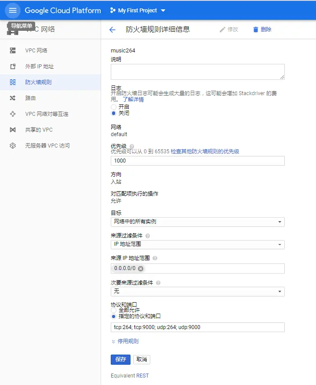This screenshot has height=385, width=316.
Task: Click the 删除 button
Action: tap(262, 30)
